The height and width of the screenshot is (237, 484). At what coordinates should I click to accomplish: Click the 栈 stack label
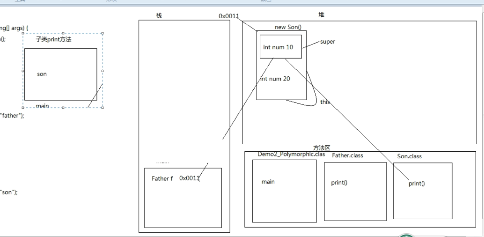159,16
